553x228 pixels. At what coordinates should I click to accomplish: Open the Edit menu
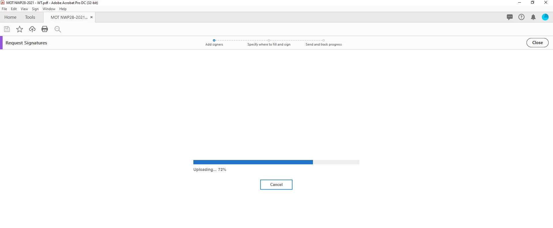14,9
